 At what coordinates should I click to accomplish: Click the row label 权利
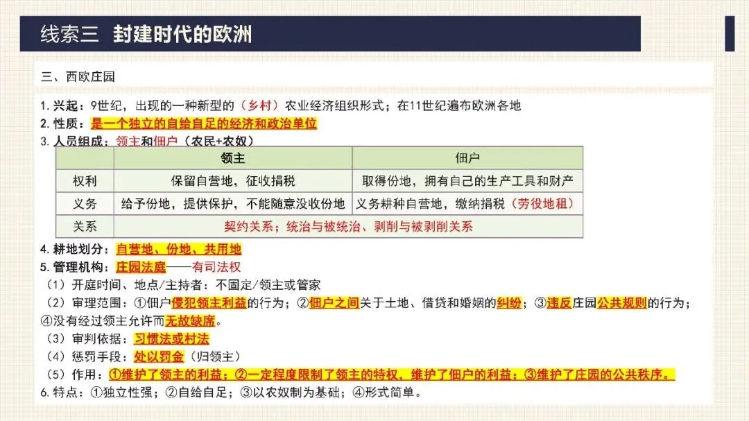pyautogui.click(x=85, y=181)
